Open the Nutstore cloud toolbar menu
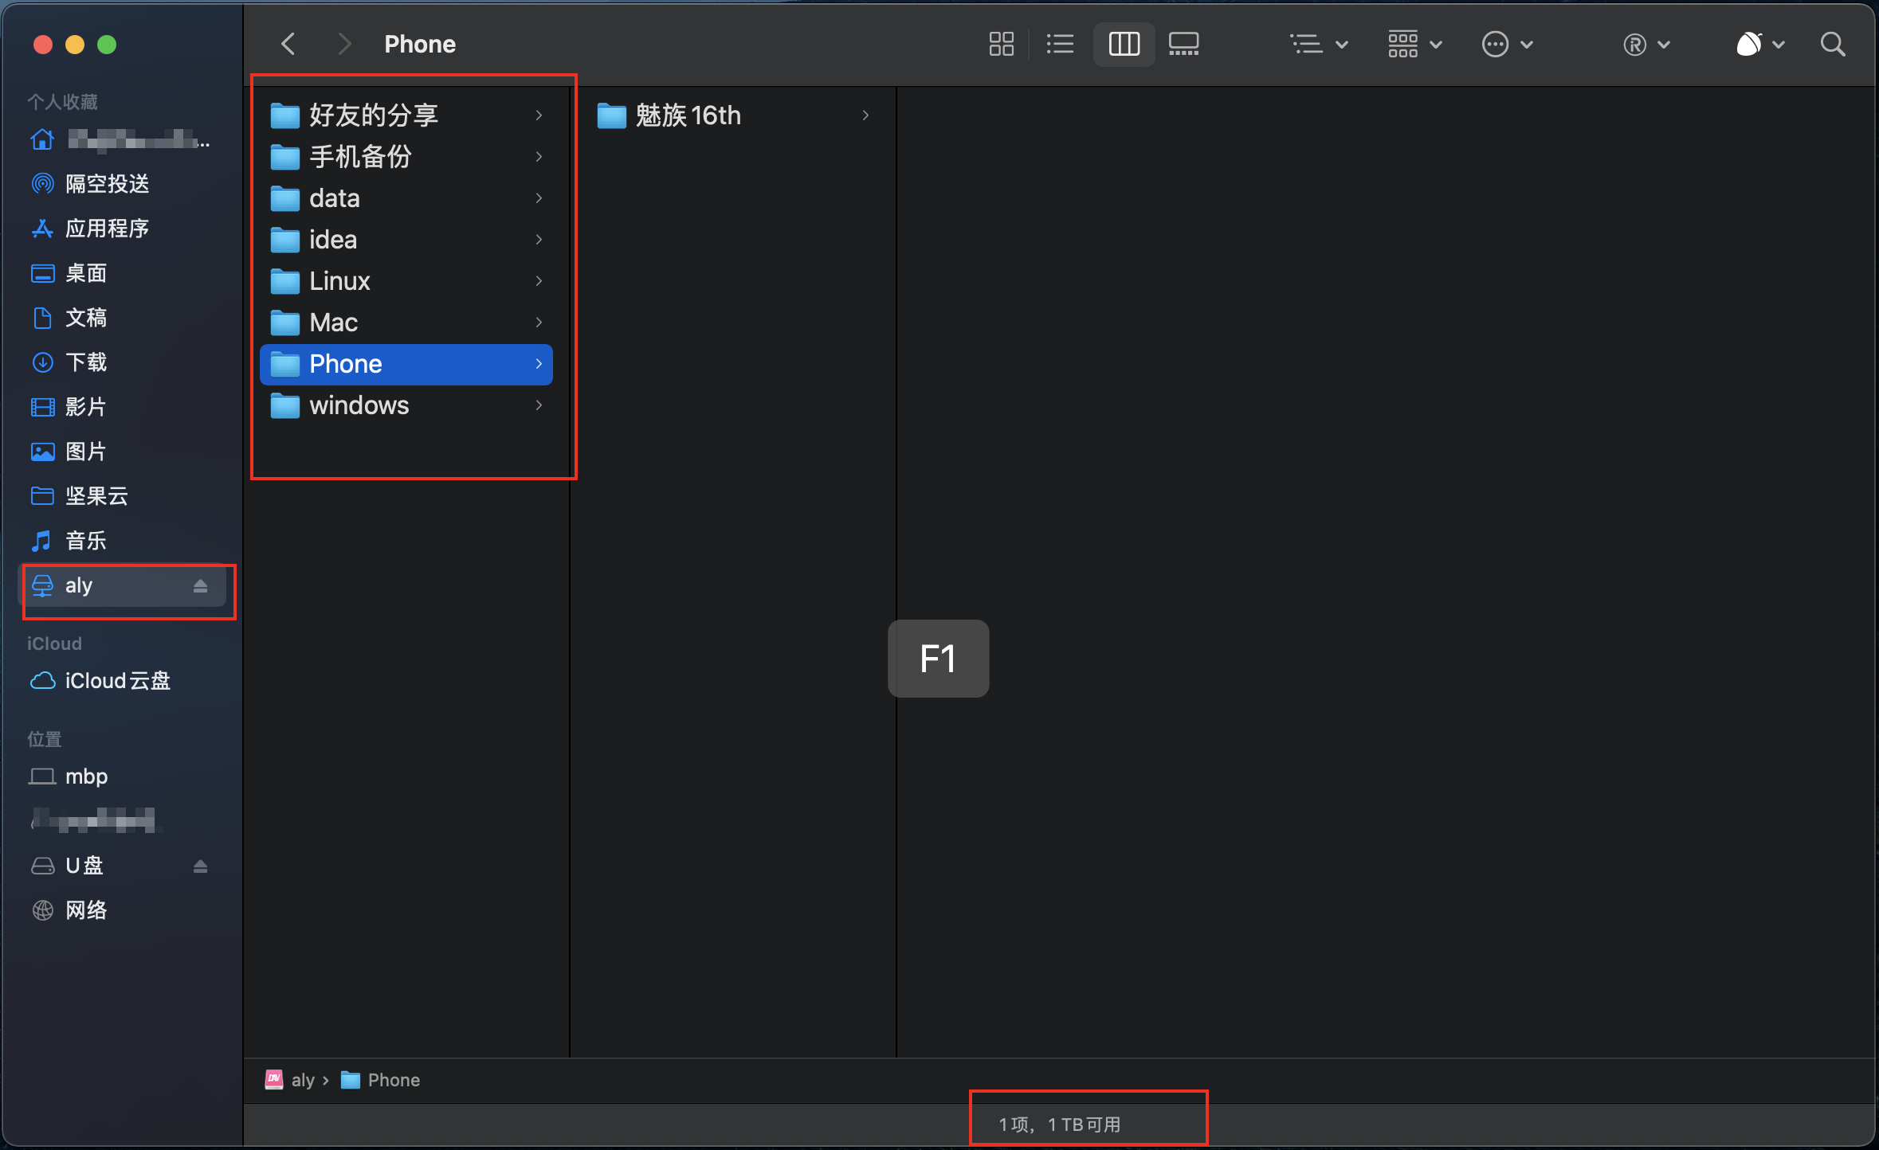This screenshot has height=1150, width=1879. click(1759, 44)
